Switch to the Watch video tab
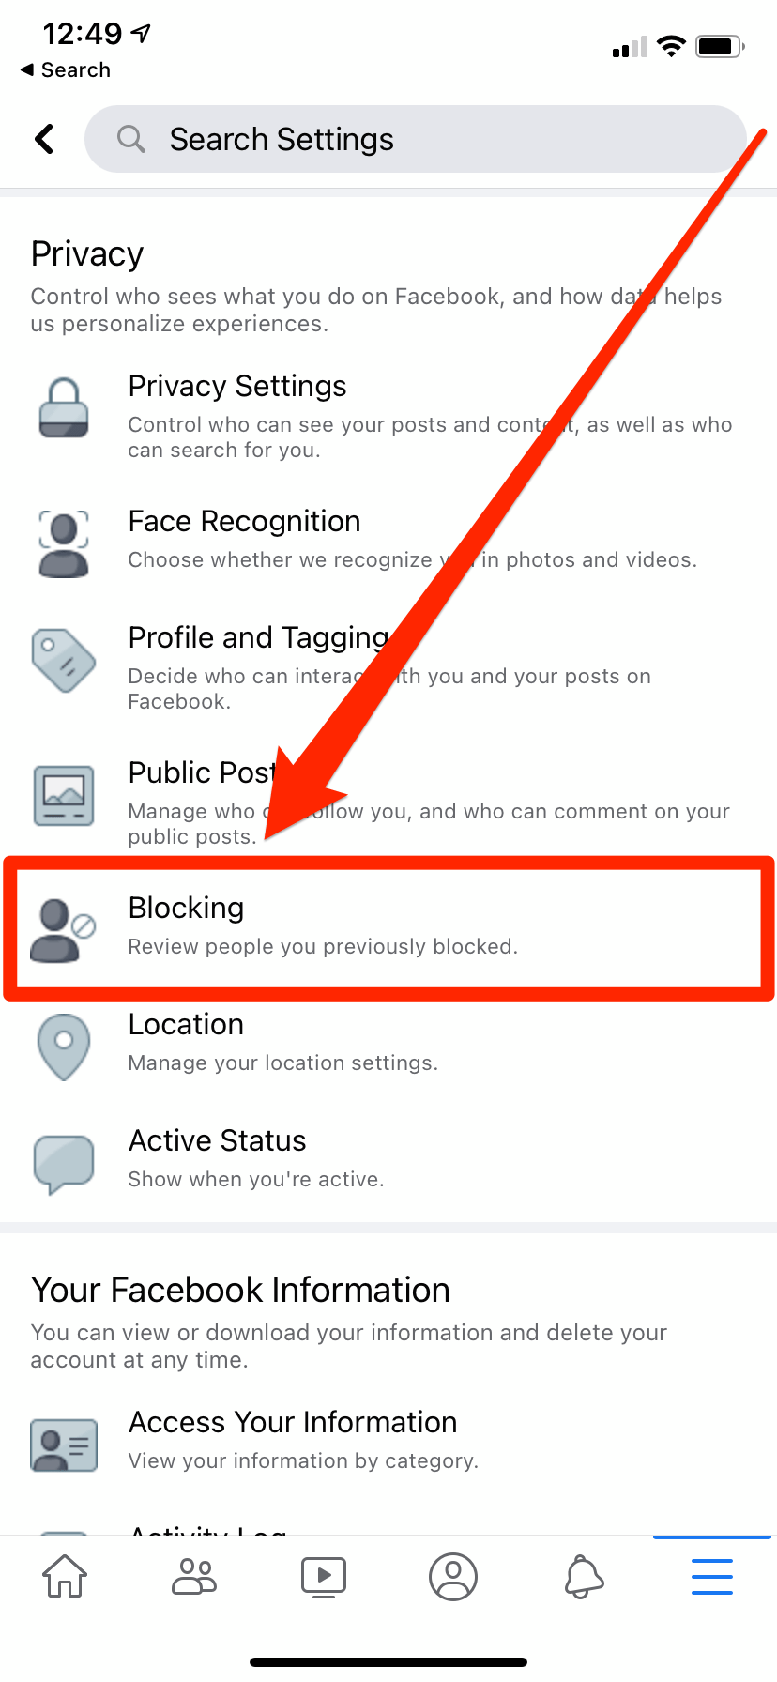This screenshot has height=1682, width=777. pos(324,1577)
